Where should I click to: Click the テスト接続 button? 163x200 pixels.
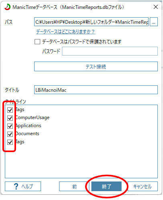pyautogui.click(x=96, y=66)
